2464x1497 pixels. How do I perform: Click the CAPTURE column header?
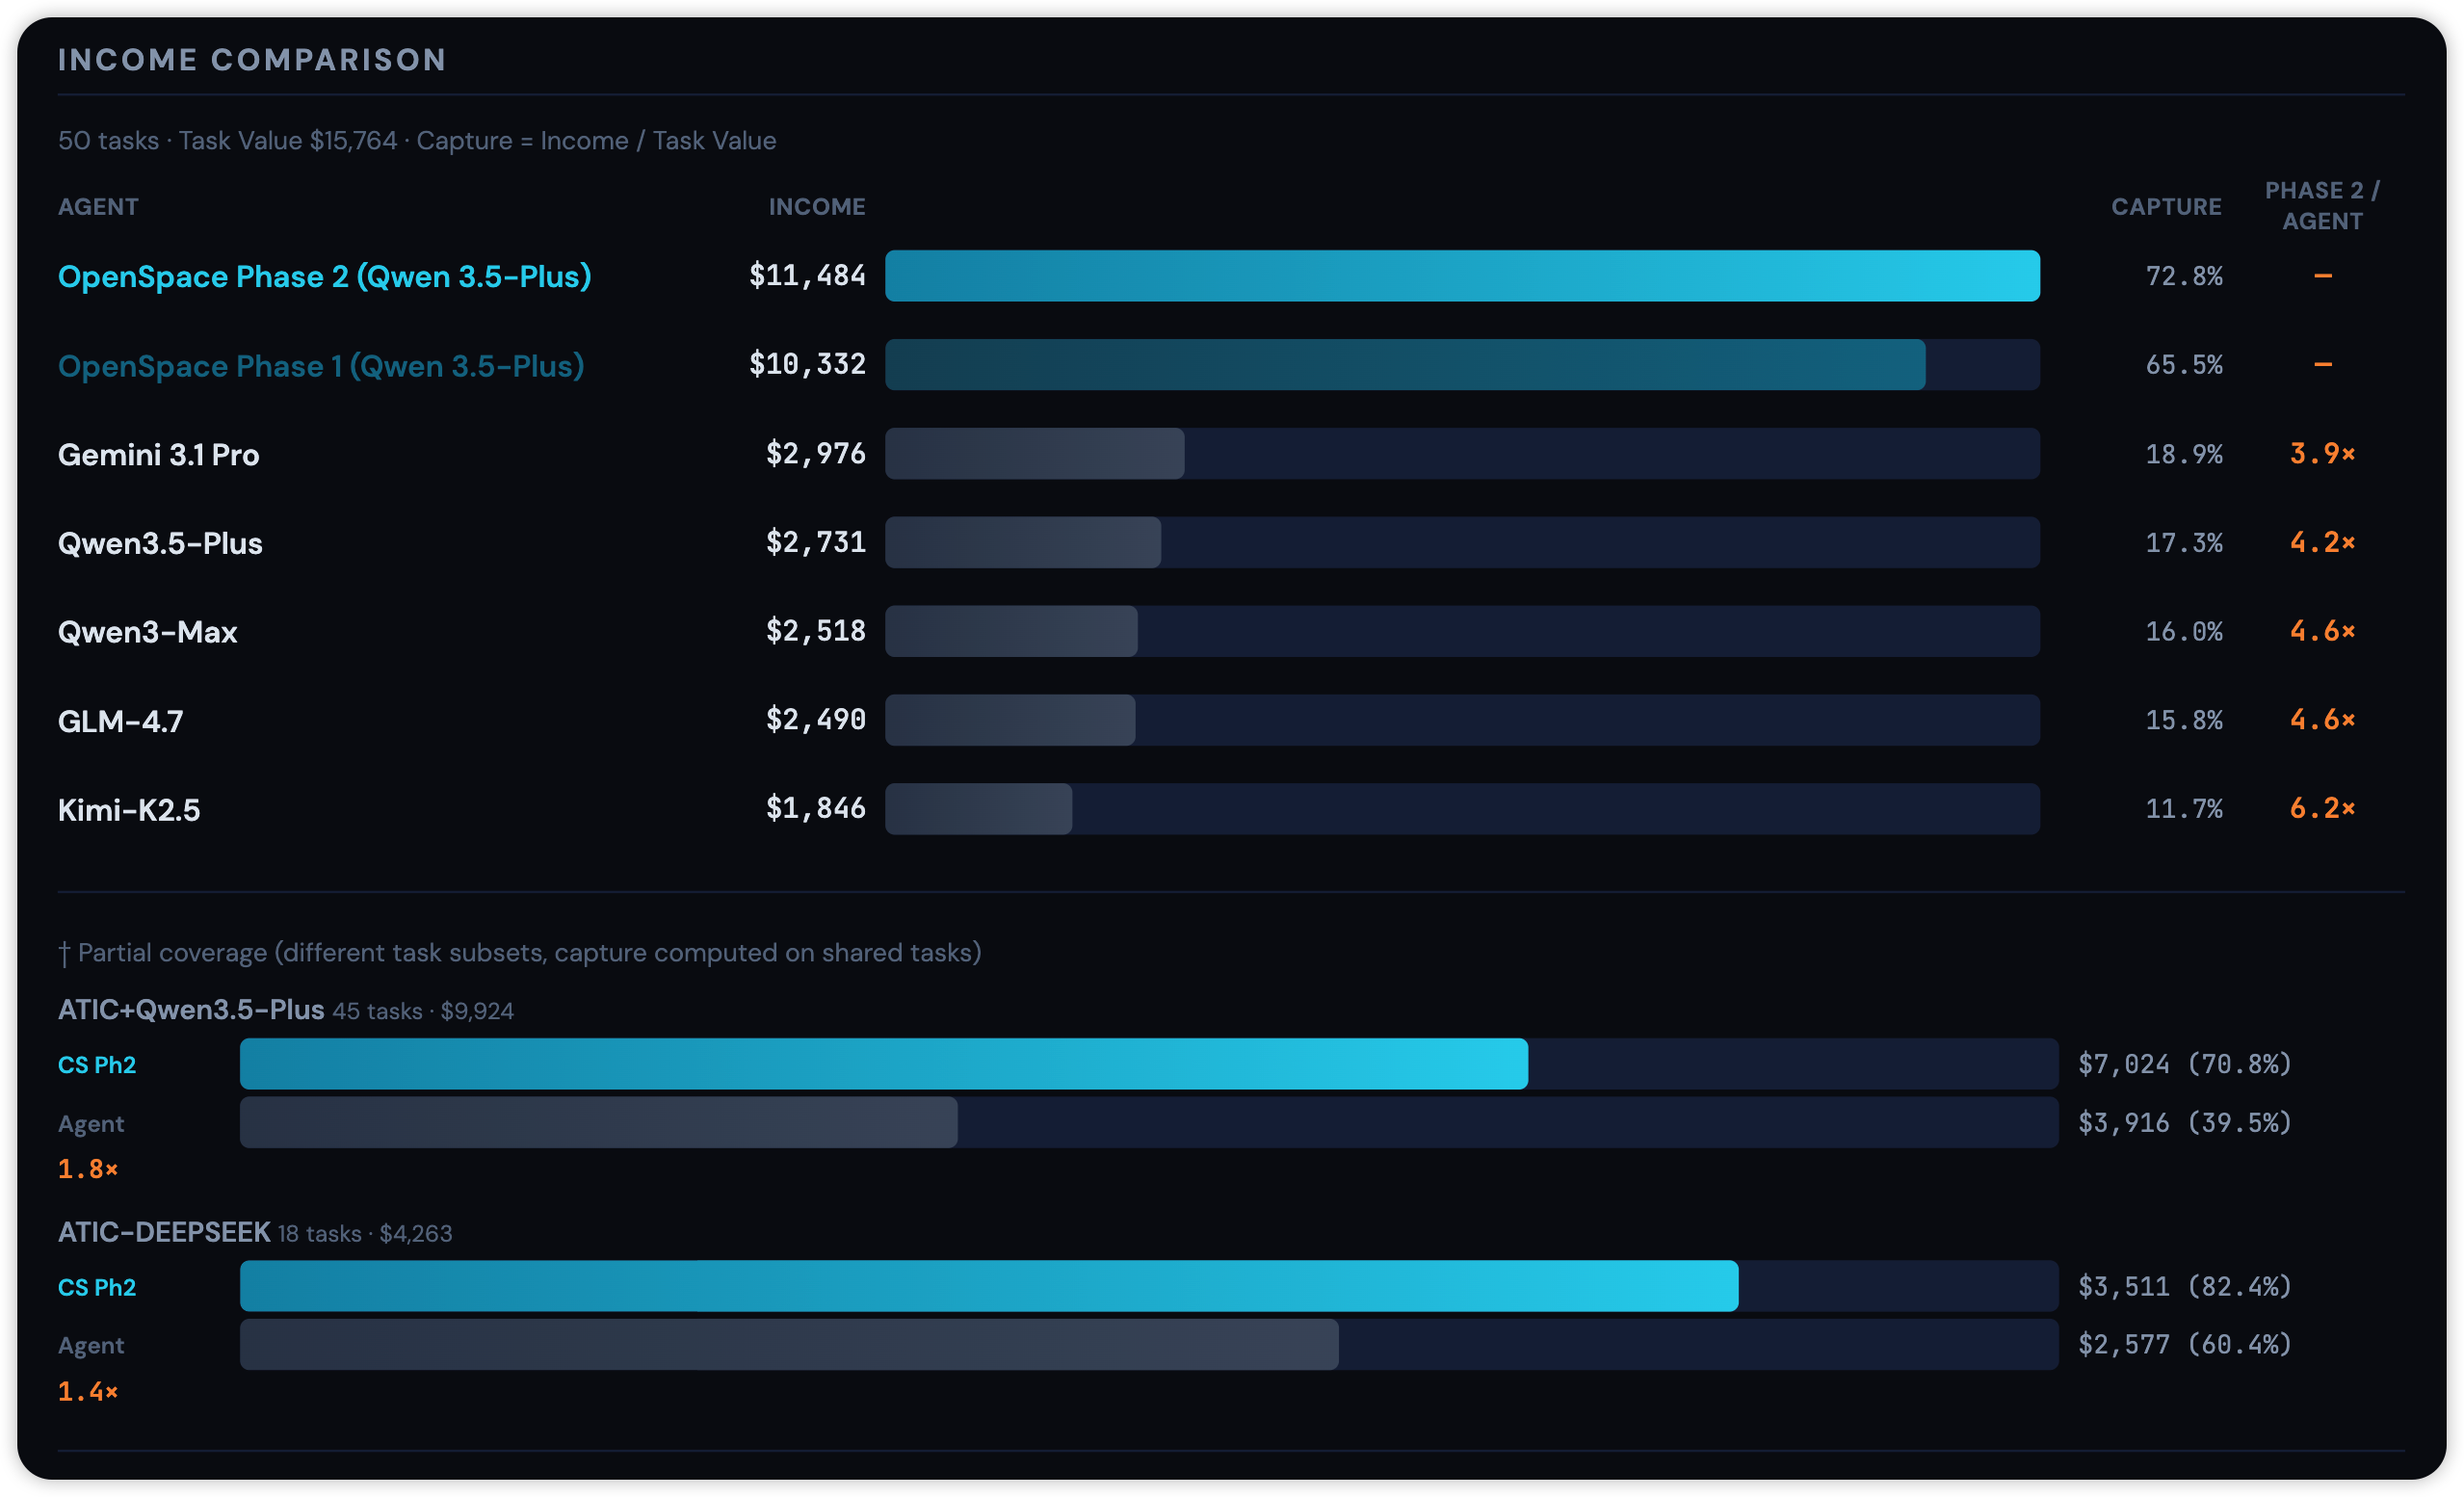pyautogui.click(x=2165, y=207)
